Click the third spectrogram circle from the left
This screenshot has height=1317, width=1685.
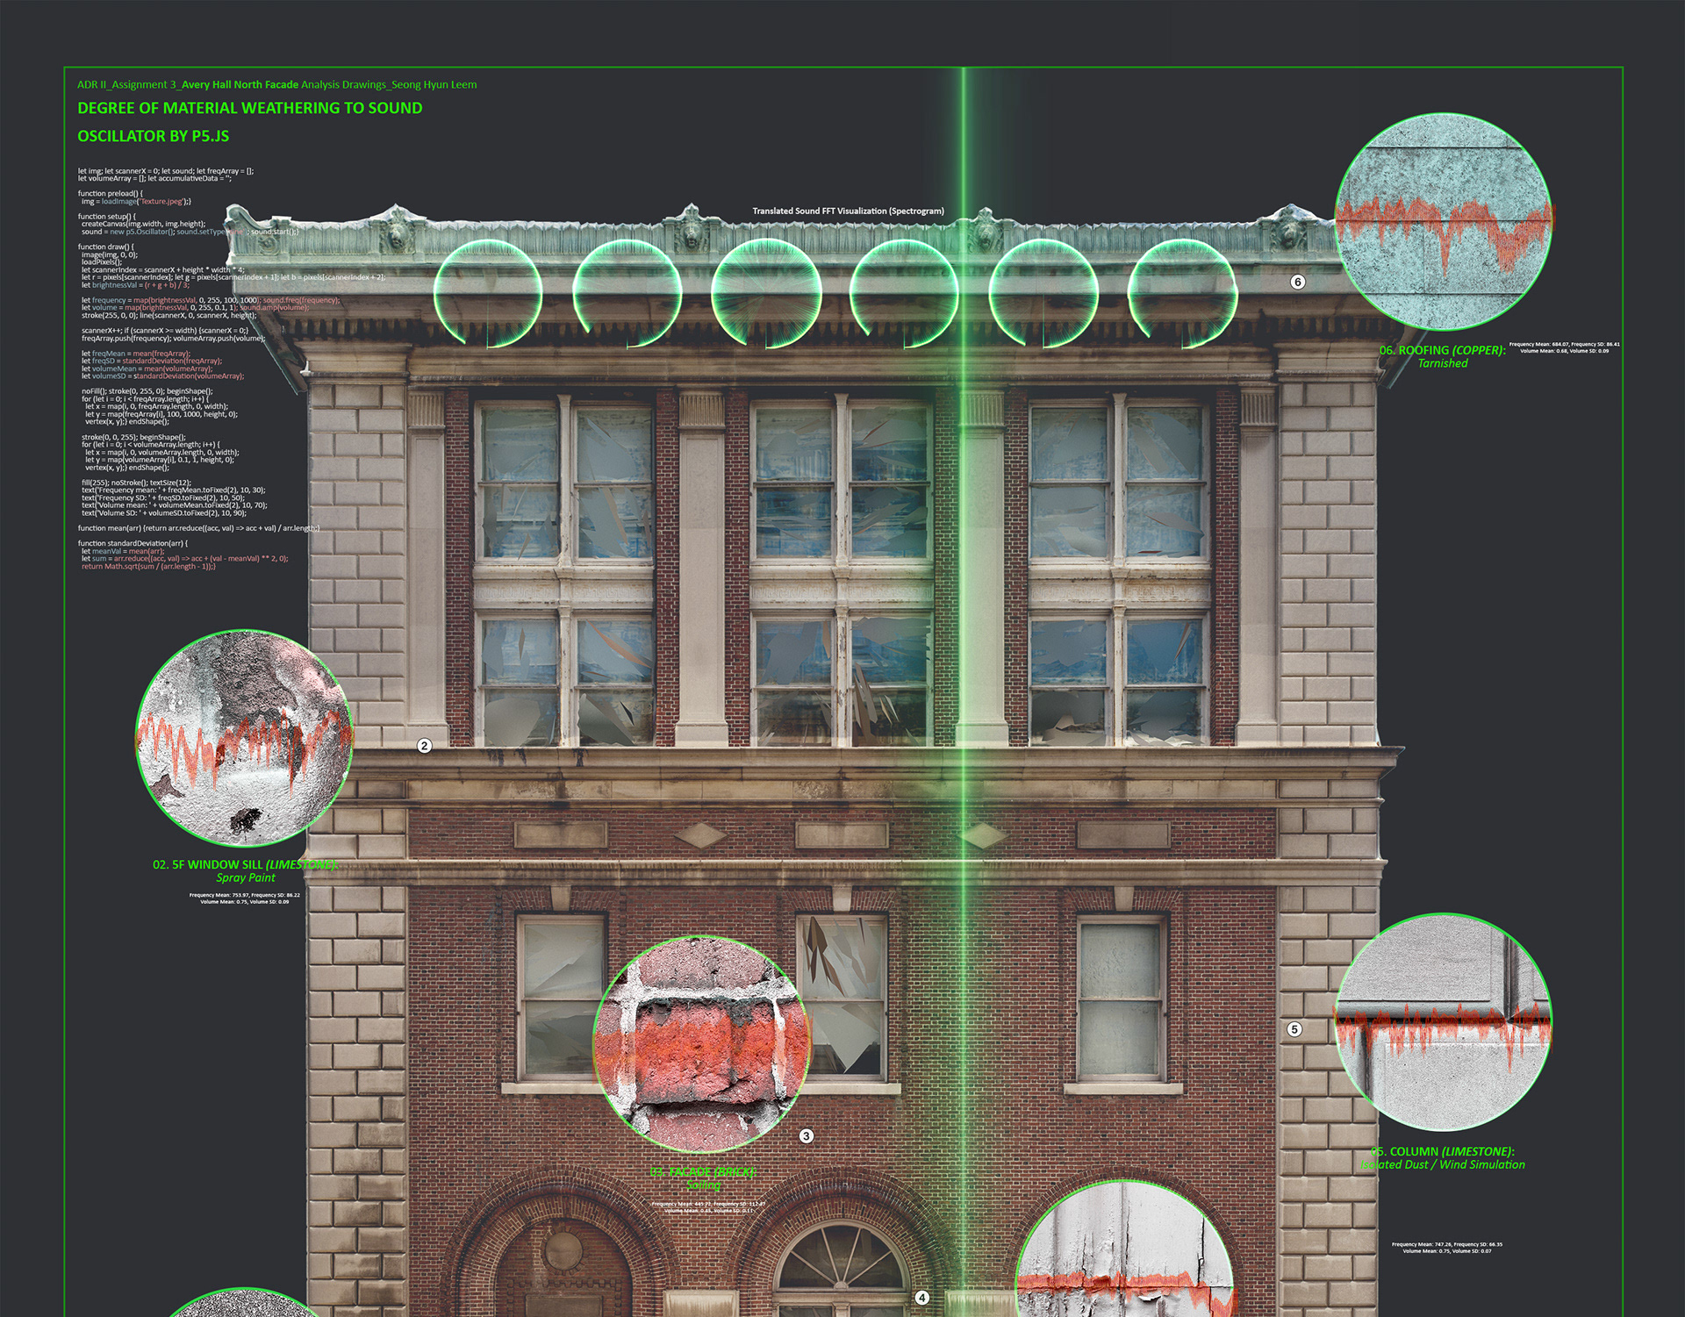pos(765,292)
